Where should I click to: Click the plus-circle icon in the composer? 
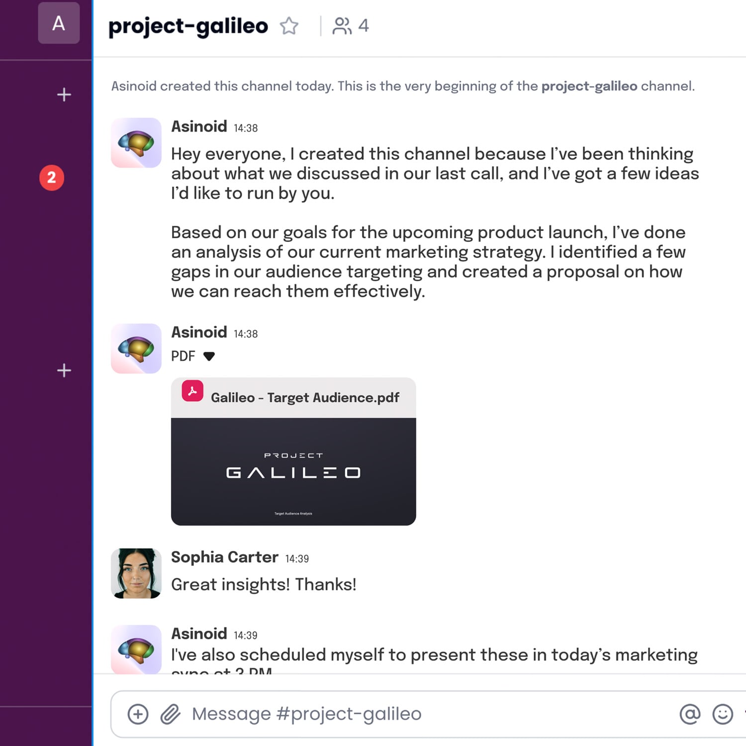click(137, 713)
